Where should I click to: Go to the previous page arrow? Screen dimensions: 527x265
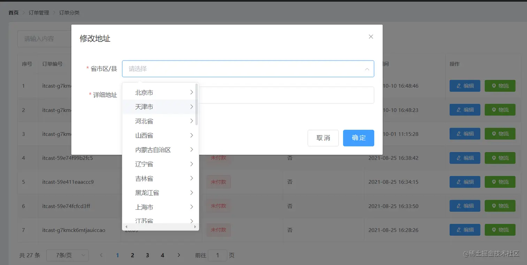[x=101, y=255]
